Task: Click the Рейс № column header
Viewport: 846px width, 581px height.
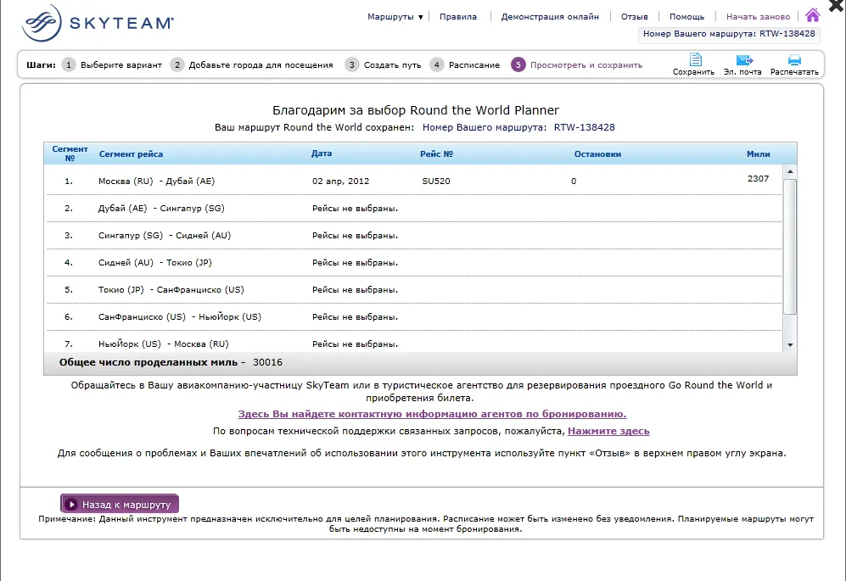Action: 436,154
